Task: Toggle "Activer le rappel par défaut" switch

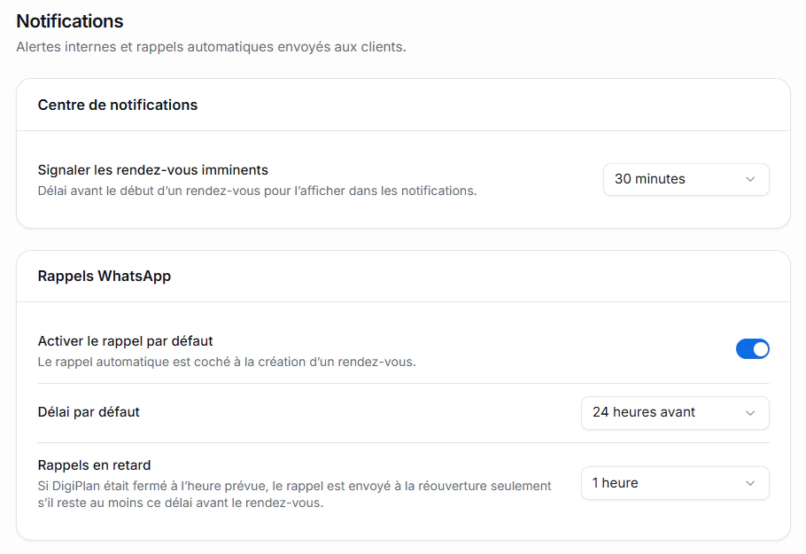Action: 752,349
